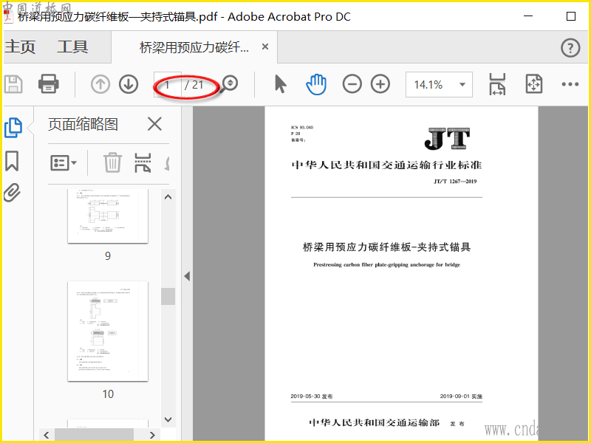Screen dimensions: 591x443
Task: Go to previous page arrow
Action: (100, 84)
